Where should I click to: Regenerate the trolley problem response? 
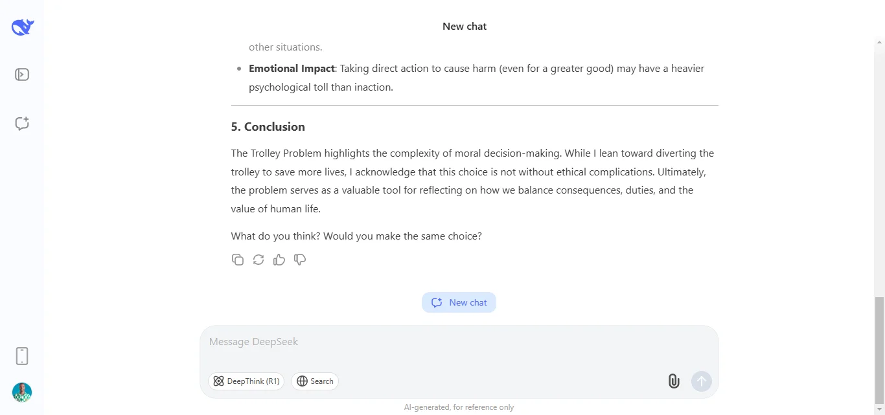click(259, 259)
